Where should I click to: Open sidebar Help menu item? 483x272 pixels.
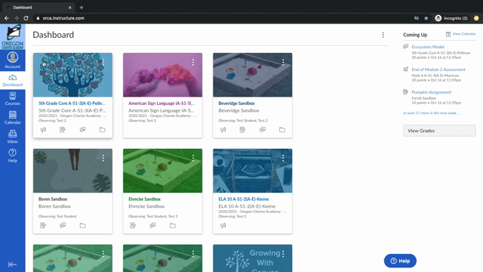[x=13, y=156]
